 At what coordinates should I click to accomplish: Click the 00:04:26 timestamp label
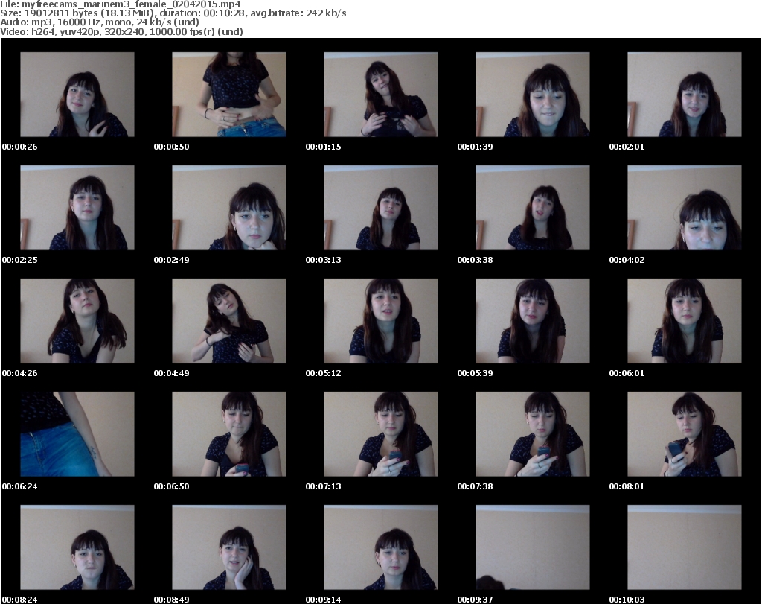point(19,373)
